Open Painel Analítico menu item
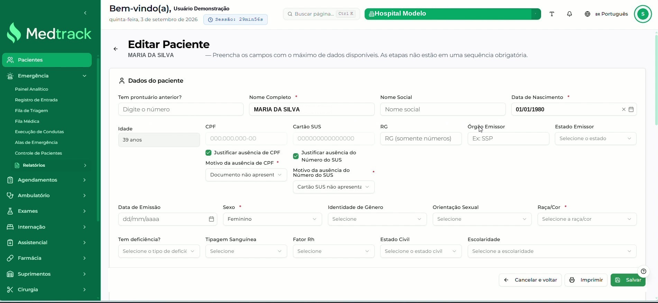658x303 pixels. coord(31,89)
